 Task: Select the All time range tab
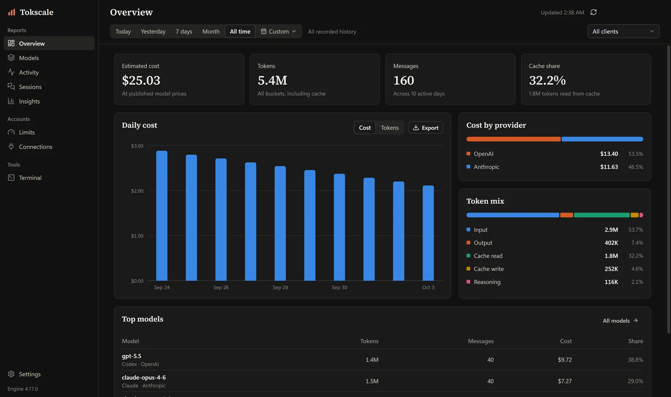240,31
